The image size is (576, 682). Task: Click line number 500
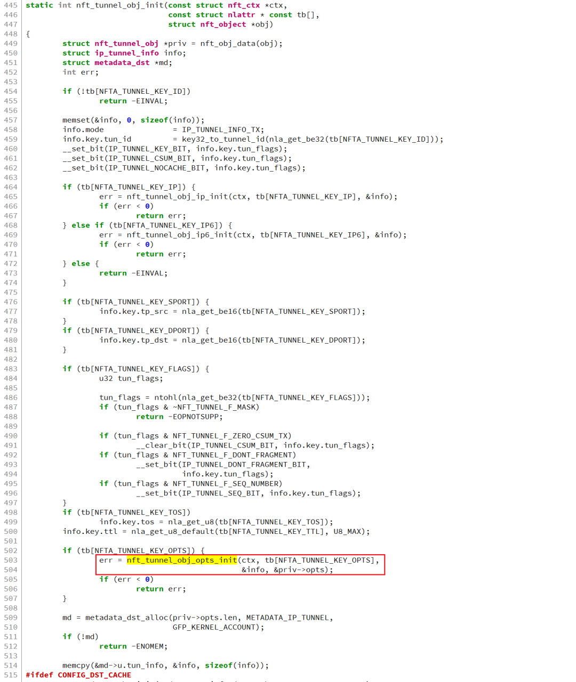click(x=11, y=531)
